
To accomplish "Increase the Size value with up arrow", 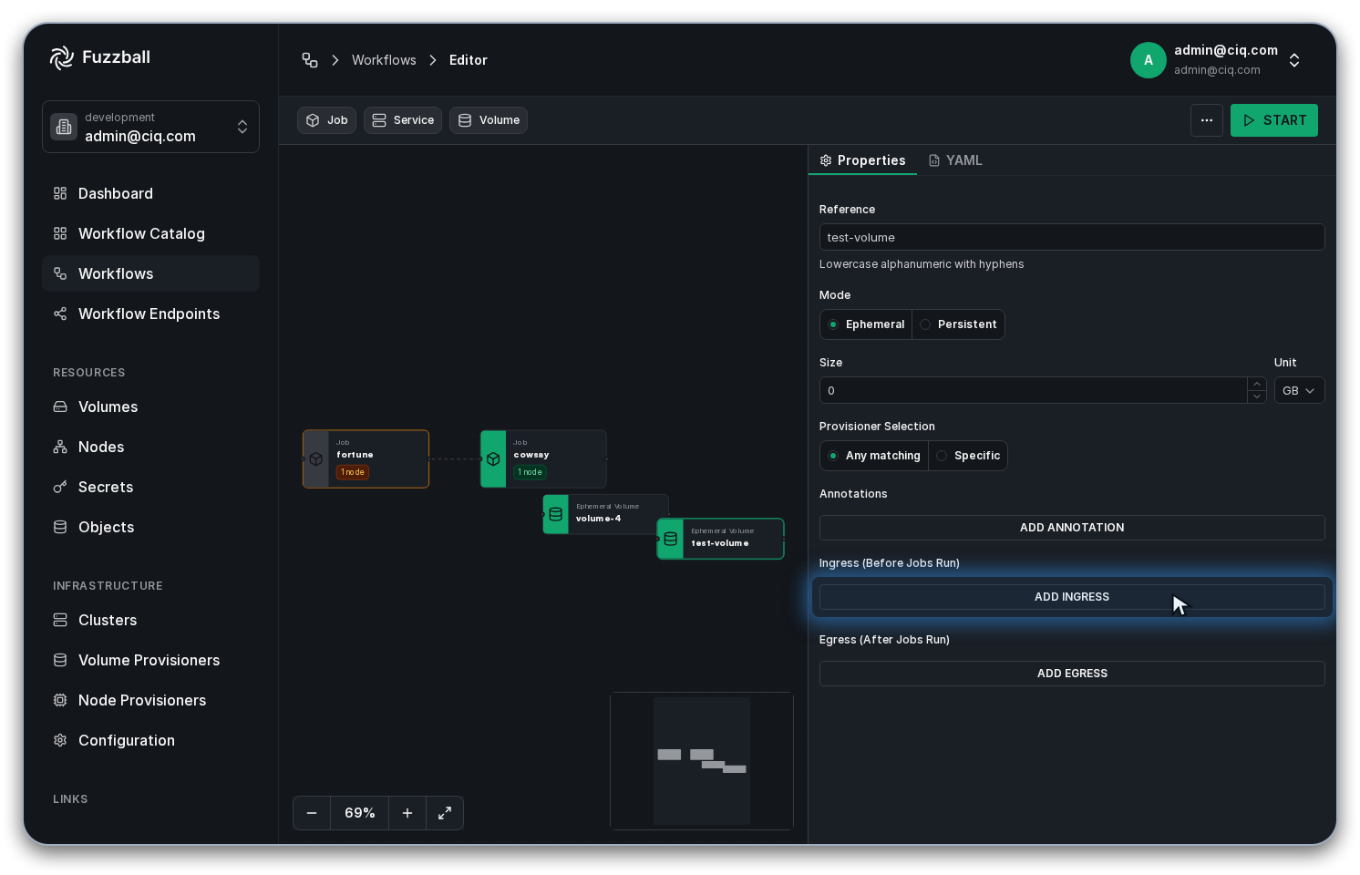I will click(x=1257, y=384).
